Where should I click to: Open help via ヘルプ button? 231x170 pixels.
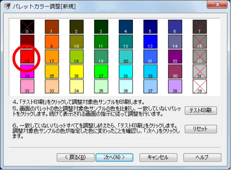202,157
